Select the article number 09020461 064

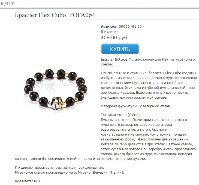point(131,27)
